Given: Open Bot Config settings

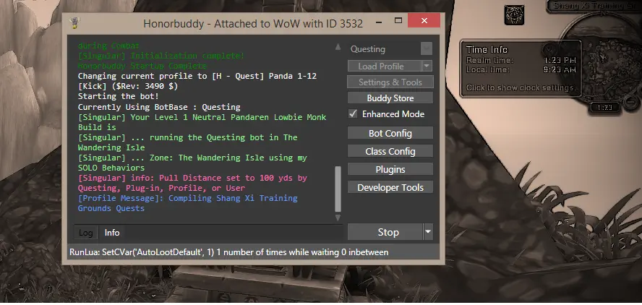Looking at the screenshot, I should click(x=390, y=134).
